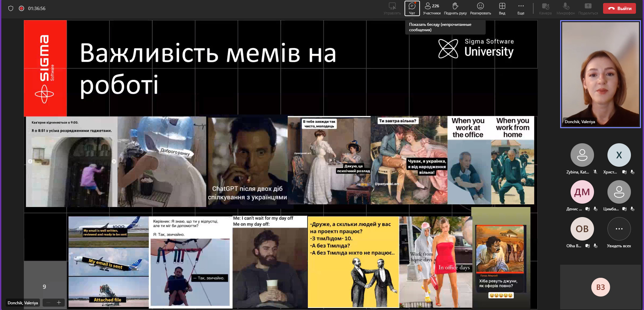Show the Participants list (226)

pyautogui.click(x=432, y=8)
